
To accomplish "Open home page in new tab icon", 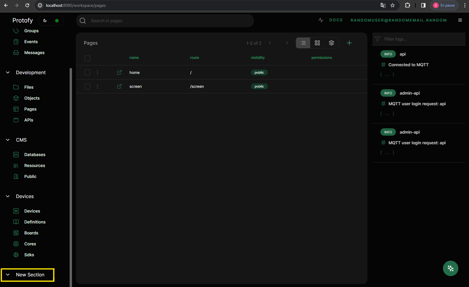I will tap(119, 72).
